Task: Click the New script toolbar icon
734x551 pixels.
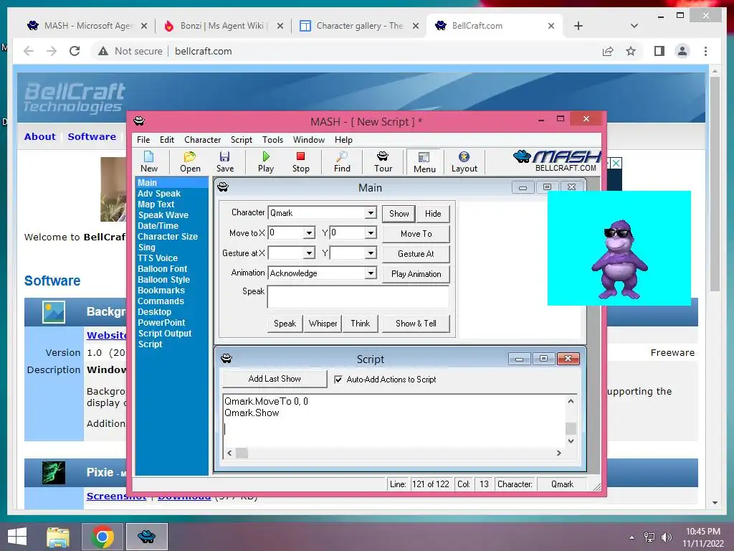Action: [149, 161]
